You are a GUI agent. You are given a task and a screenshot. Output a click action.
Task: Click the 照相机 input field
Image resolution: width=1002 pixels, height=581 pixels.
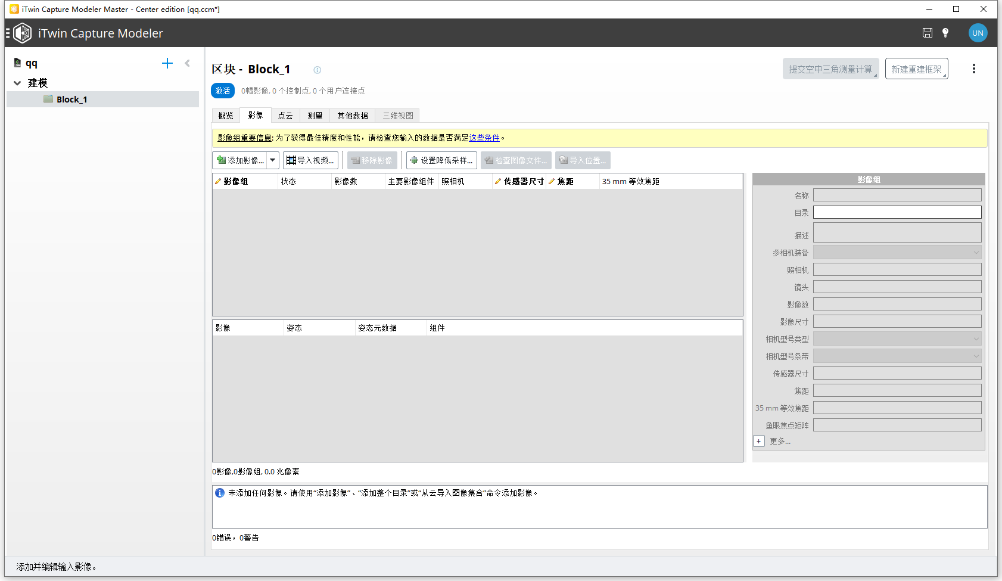pyautogui.click(x=897, y=269)
